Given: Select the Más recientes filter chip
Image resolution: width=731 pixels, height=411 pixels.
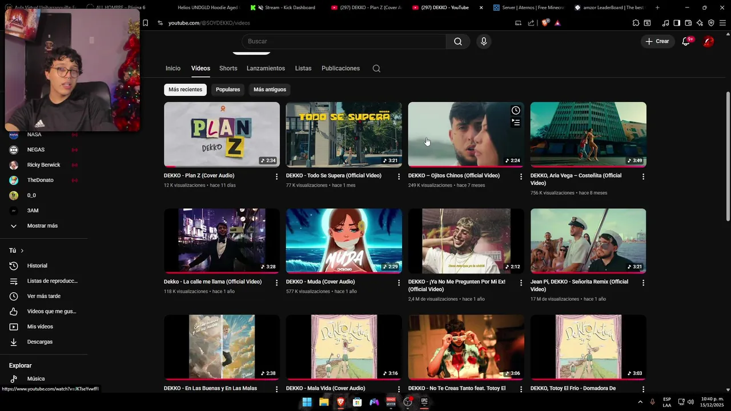Looking at the screenshot, I should 185,90.
